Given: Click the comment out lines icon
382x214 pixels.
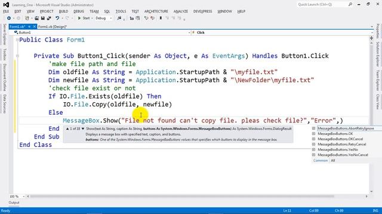Looking at the screenshot, I should (146, 18).
